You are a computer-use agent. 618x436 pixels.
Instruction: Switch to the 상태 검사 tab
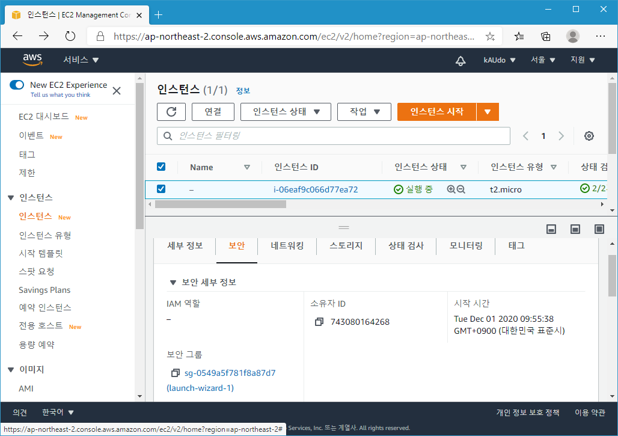click(x=406, y=246)
